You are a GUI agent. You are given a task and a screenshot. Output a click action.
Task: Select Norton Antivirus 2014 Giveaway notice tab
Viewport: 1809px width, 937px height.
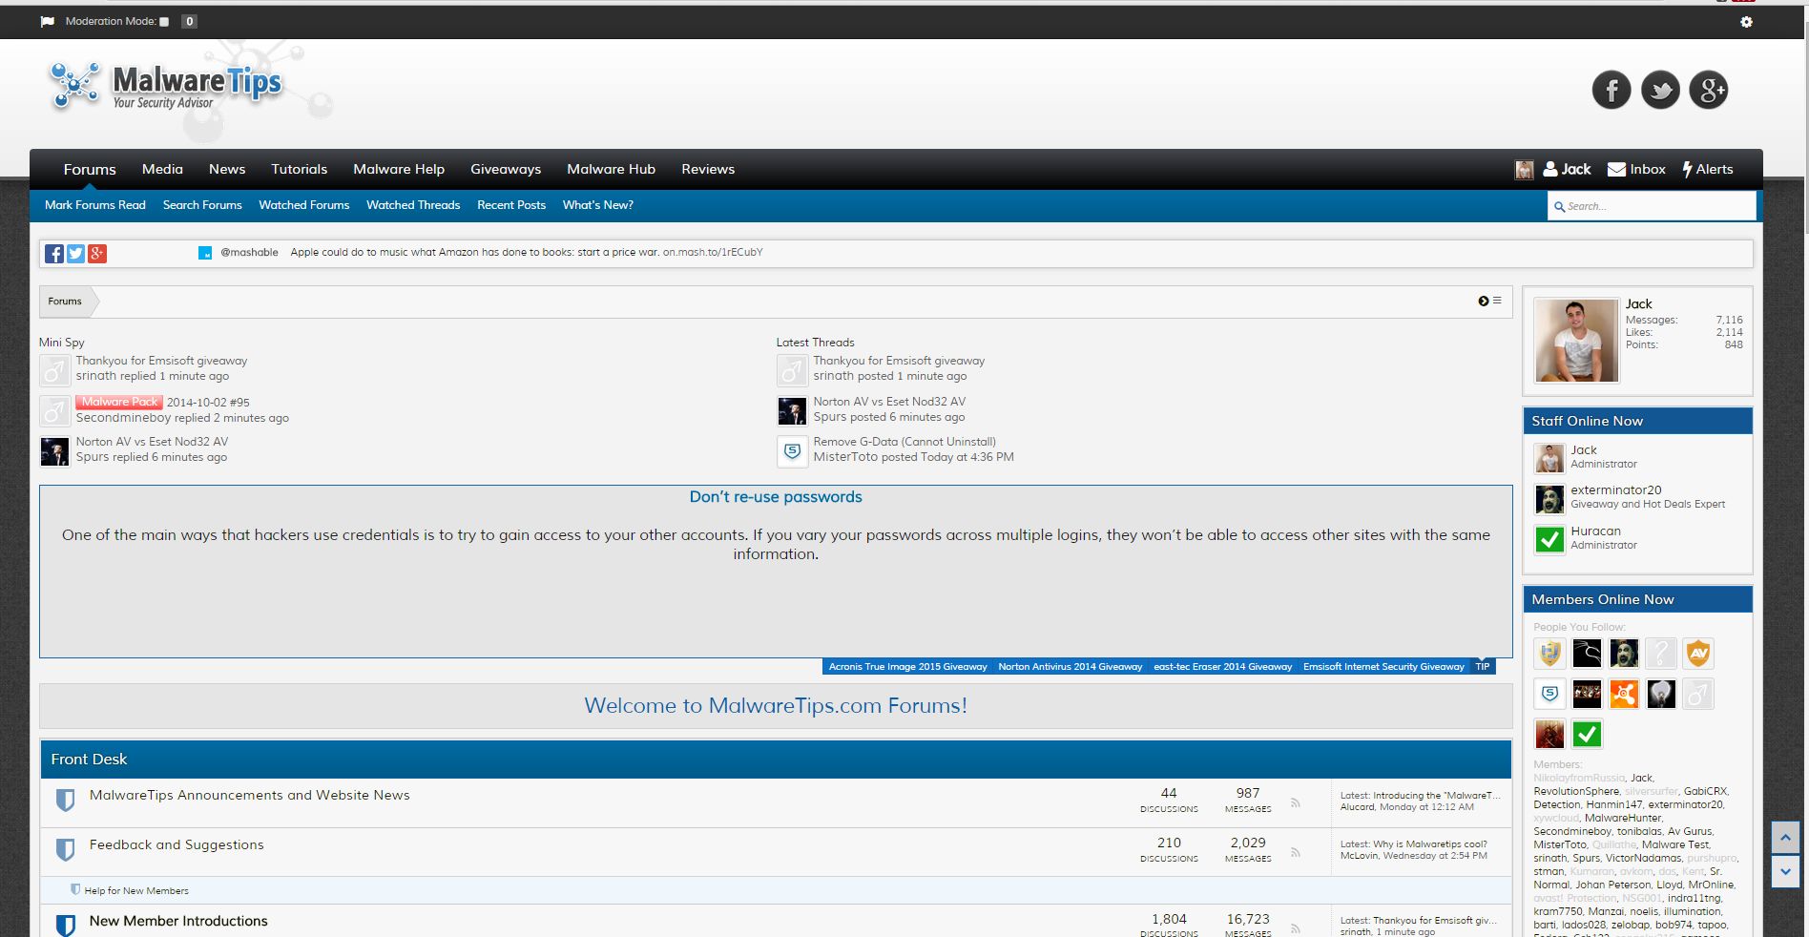click(x=1070, y=667)
